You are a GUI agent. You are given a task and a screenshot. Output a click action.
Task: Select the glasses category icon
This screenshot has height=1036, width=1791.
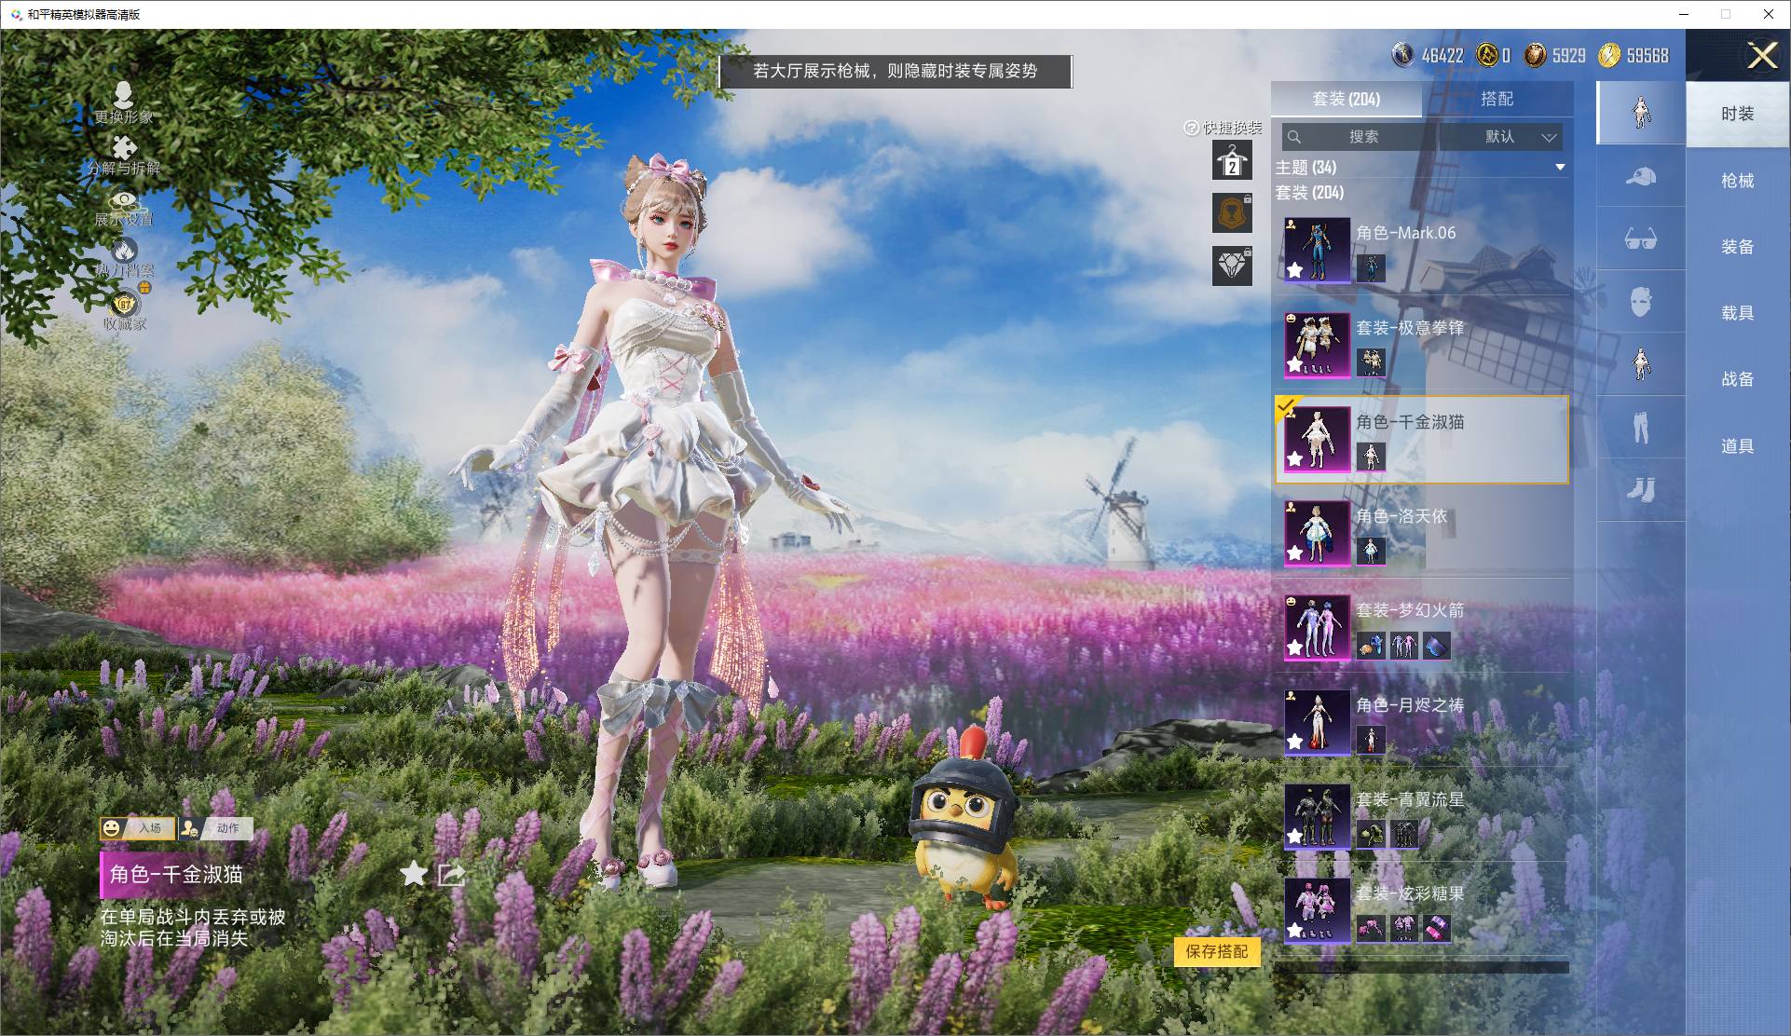coord(1641,239)
